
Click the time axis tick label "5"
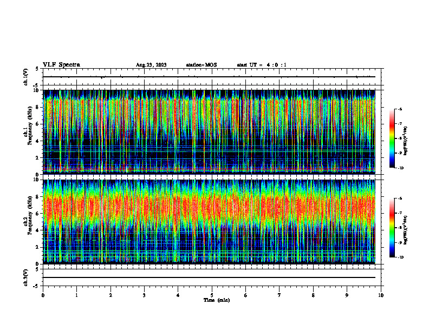point(212,295)
